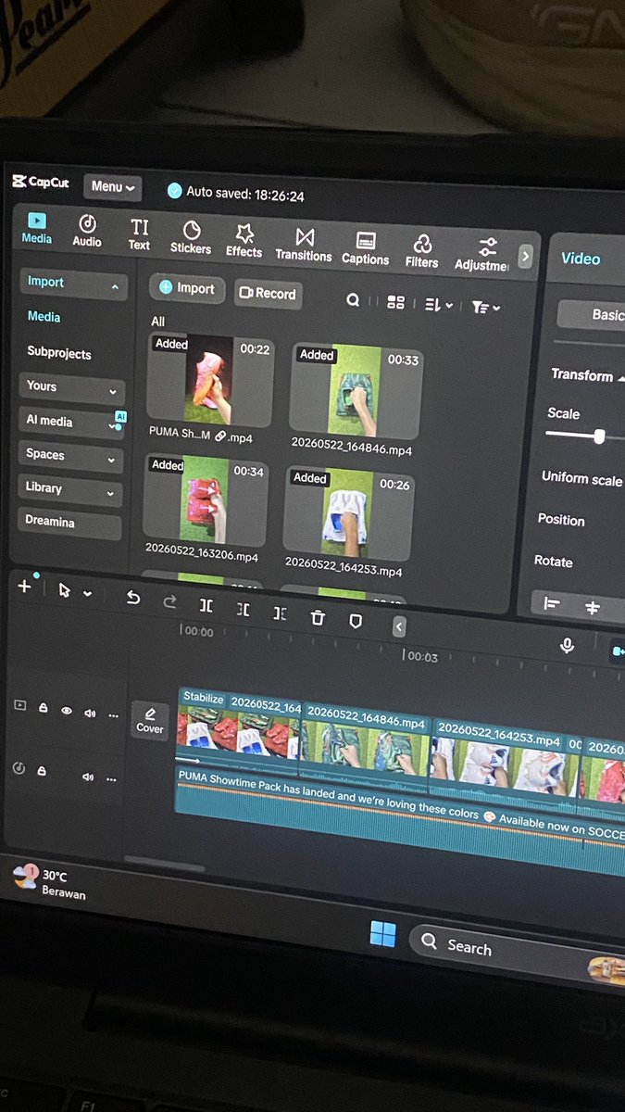Open the Effects tab

244,240
